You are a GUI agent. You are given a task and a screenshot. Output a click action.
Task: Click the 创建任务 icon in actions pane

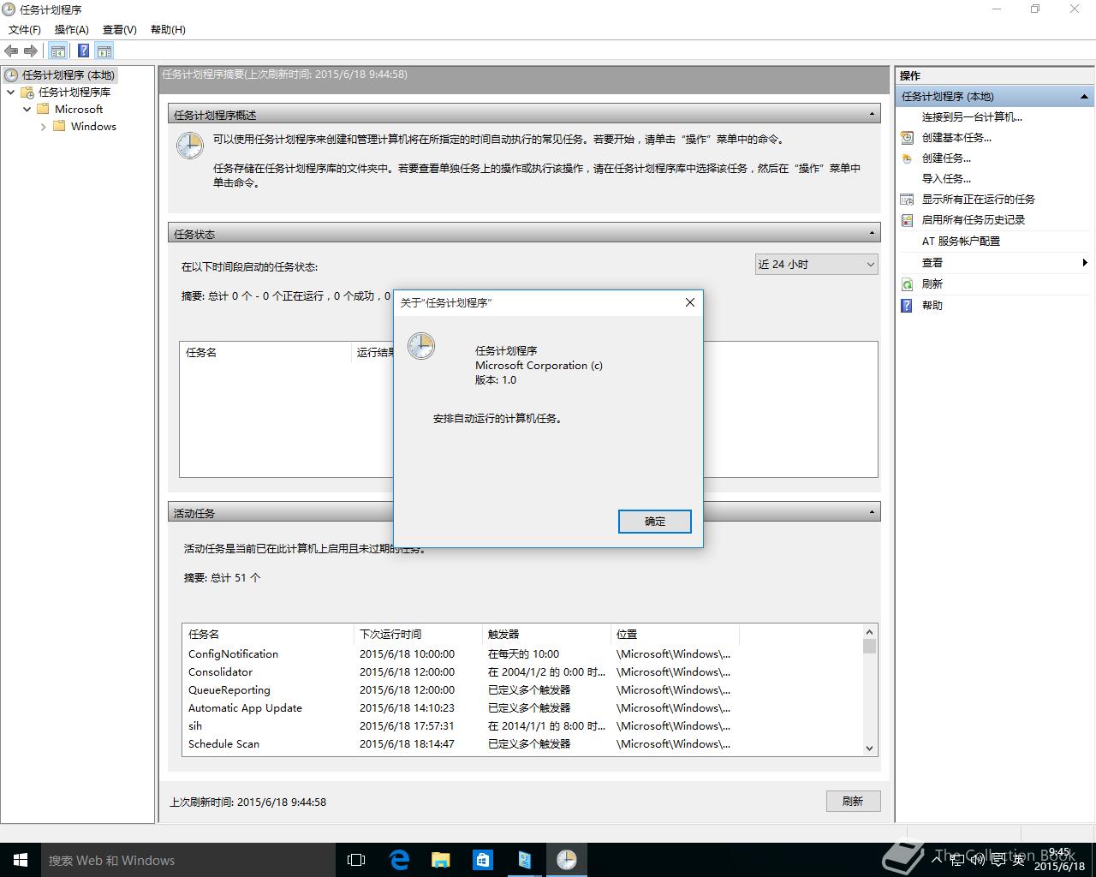point(908,158)
